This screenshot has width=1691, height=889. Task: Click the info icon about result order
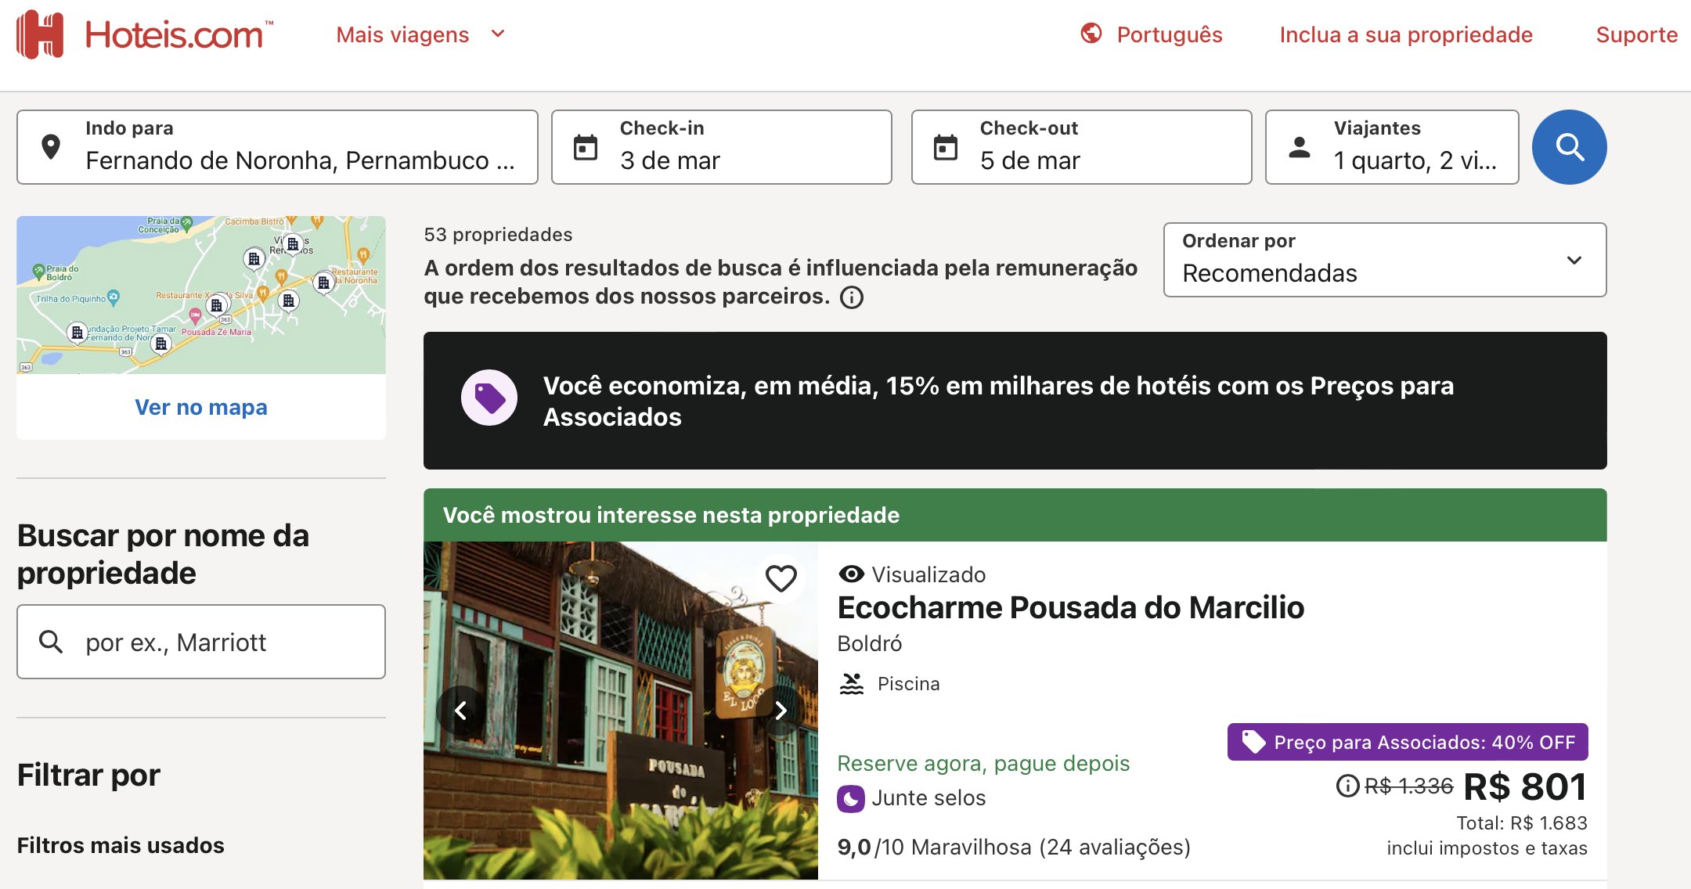point(852,297)
